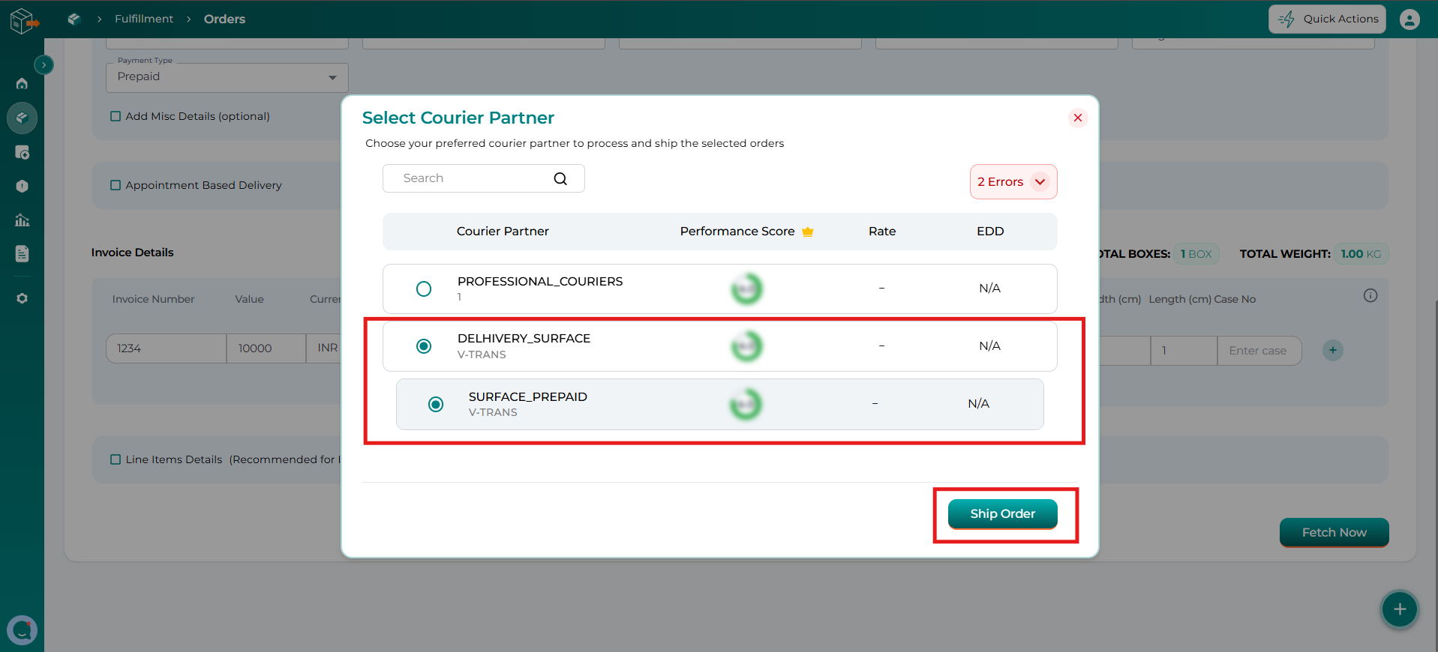Click the 1.00 KG total weight badge
Image resolution: width=1438 pixels, height=652 pixels.
coord(1361,254)
